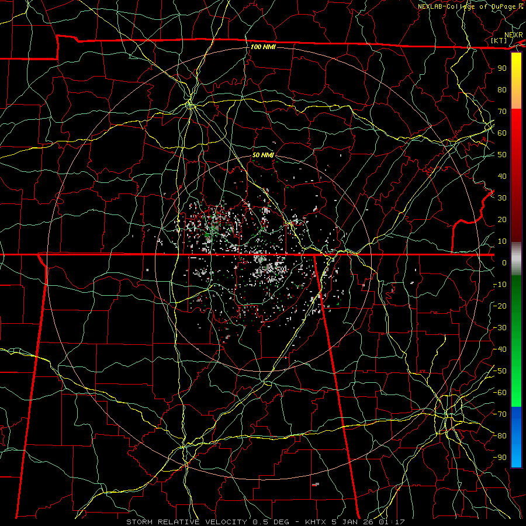Click the "50 NMI" range ring label

click(x=263, y=155)
